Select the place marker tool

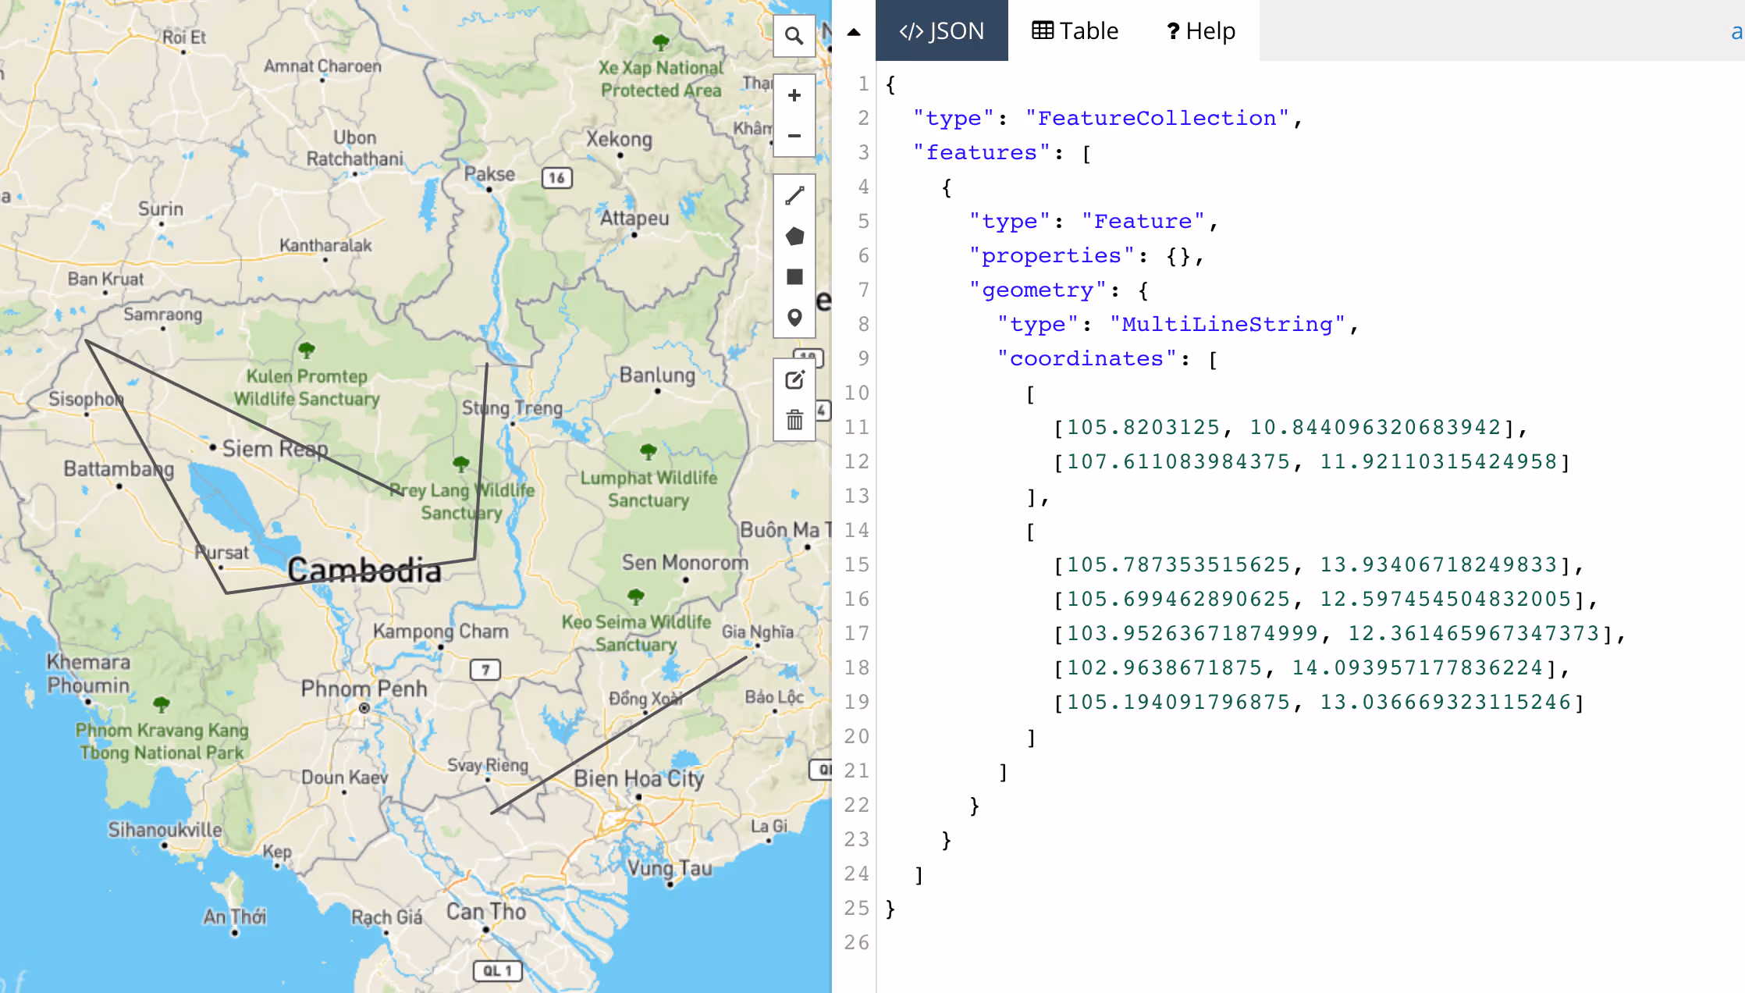click(x=794, y=317)
